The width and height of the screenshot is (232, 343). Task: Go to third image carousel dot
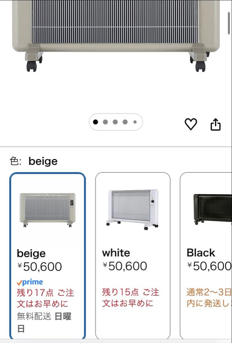pyautogui.click(x=115, y=122)
